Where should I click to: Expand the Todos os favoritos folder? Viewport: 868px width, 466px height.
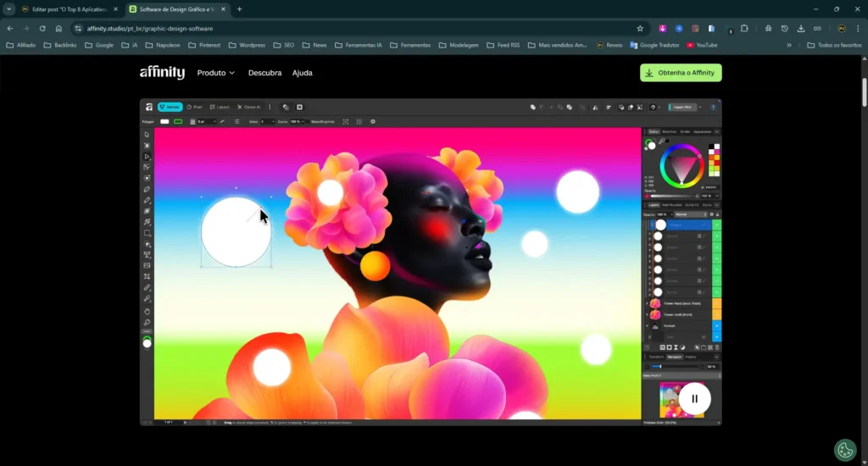tap(833, 45)
